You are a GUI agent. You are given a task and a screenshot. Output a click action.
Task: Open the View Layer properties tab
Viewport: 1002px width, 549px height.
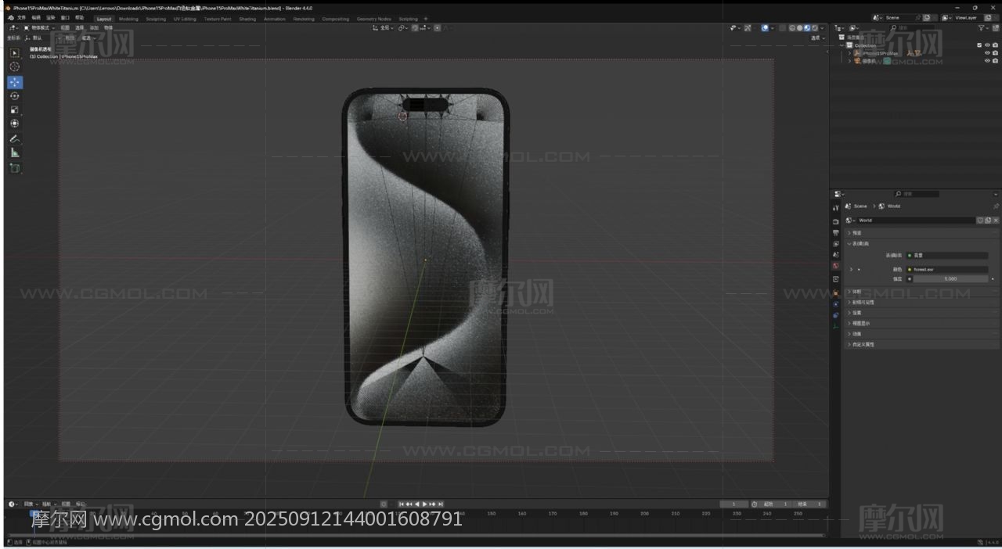(836, 244)
